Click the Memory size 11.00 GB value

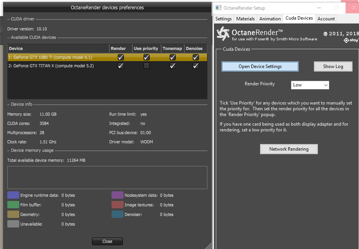(x=48, y=114)
